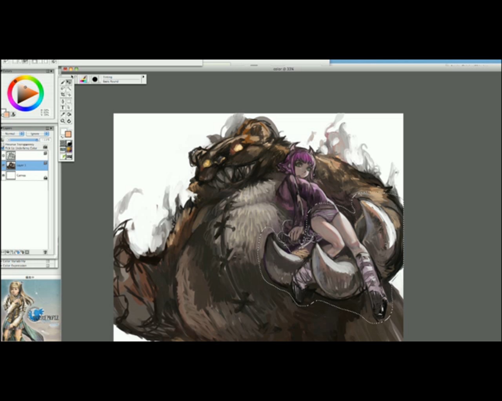Click the white additional color toolbox swatch
This screenshot has width=502, height=401.
click(63, 131)
